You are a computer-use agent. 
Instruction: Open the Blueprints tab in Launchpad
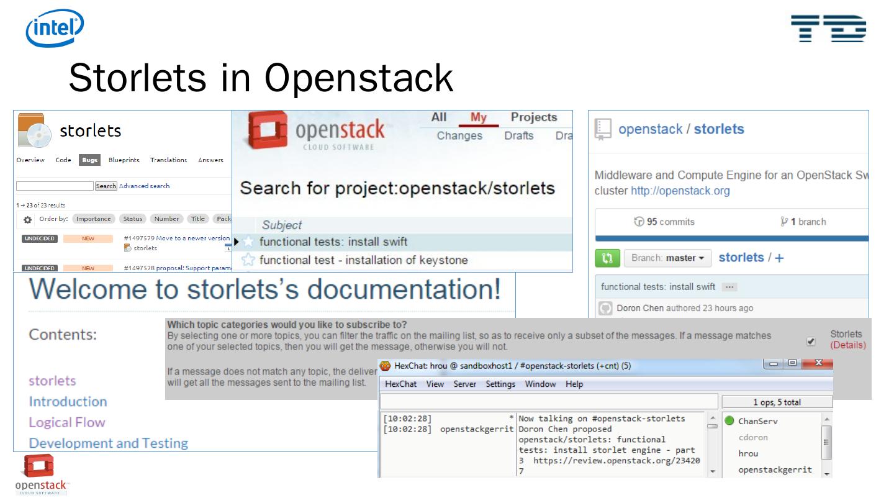125,160
